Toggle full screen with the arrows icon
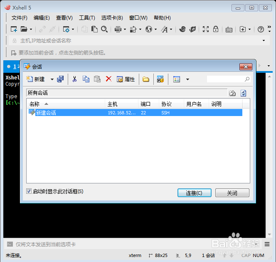This screenshot has height=262, width=276. click(206, 29)
